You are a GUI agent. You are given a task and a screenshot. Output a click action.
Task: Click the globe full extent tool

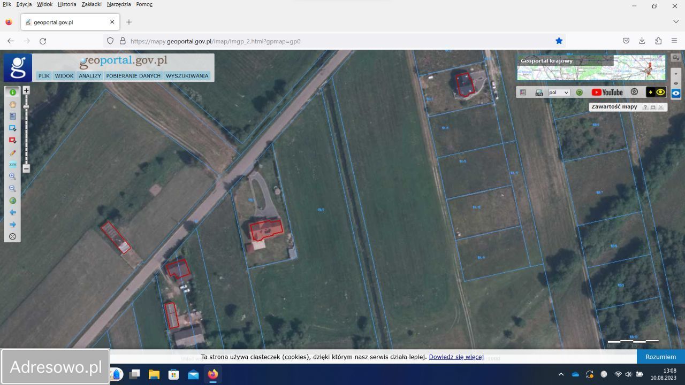coord(12,201)
